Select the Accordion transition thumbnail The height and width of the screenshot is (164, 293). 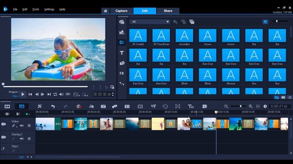coord(184,36)
